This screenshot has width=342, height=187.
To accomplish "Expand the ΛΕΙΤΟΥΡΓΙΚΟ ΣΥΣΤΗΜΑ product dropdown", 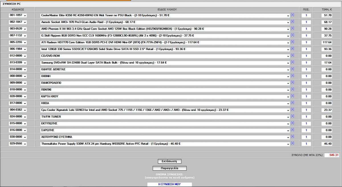I will click(x=165, y=137).
